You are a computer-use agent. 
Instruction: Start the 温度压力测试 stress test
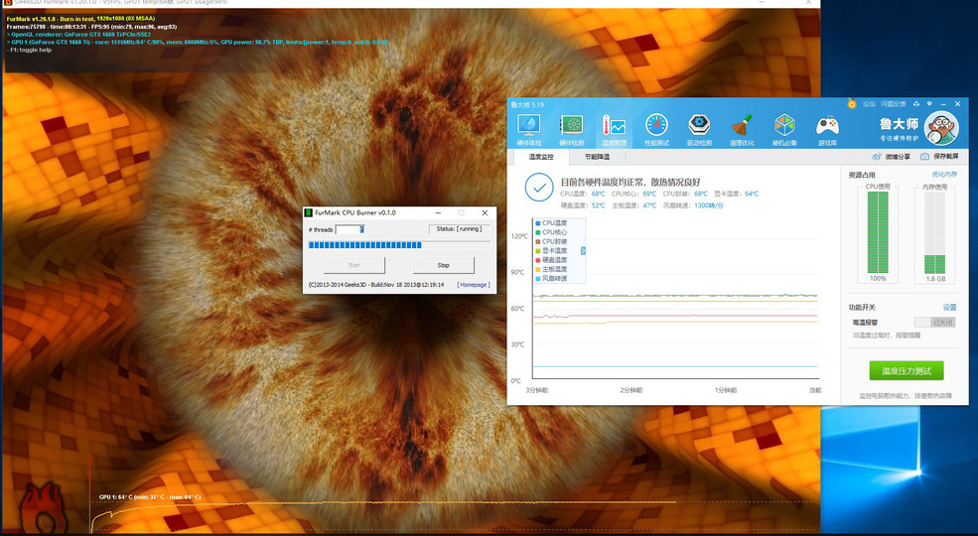[x=906, y=371]
